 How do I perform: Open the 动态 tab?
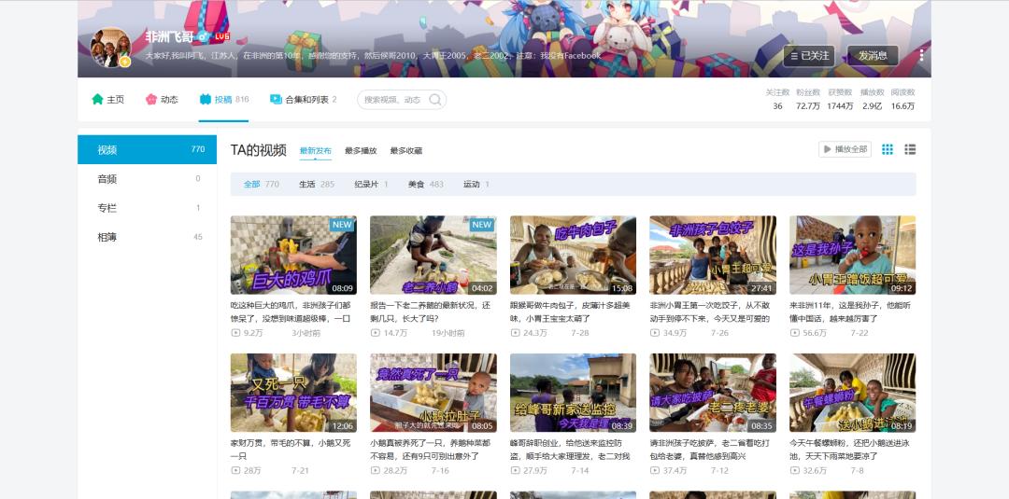click(x=162, y=100)
